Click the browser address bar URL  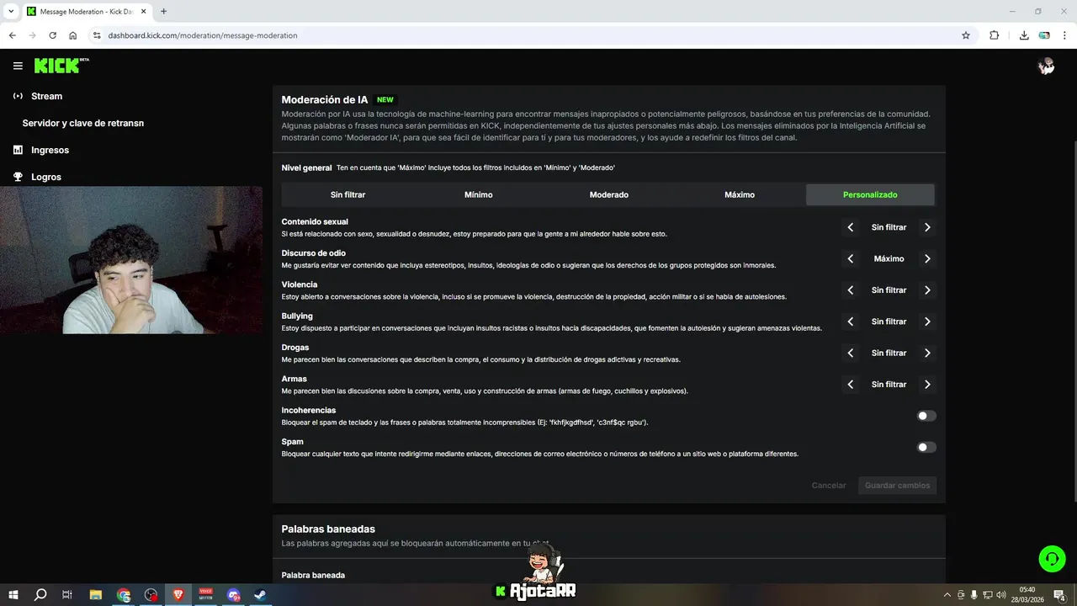click(203, 35)
